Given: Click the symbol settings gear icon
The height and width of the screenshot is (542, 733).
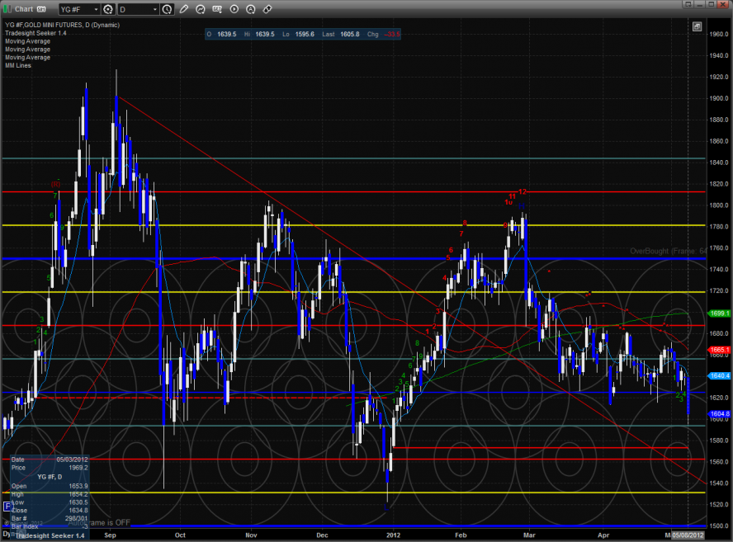Looking at the screenshot, I should coord(107,9).
